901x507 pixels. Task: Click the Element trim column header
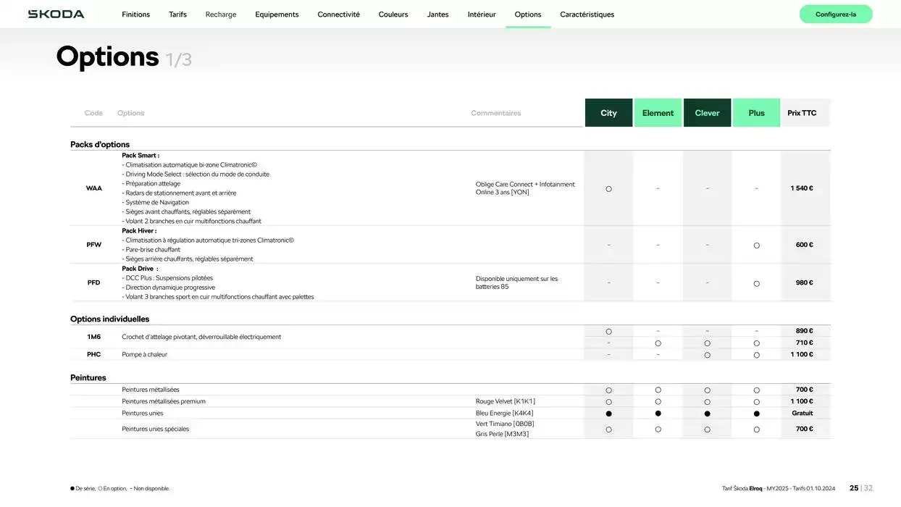658,113
